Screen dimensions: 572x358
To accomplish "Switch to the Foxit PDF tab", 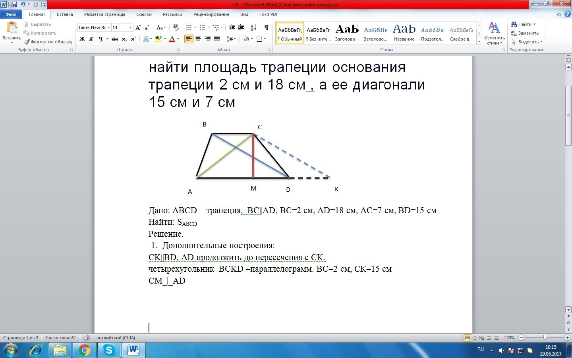I will [269, 14].
